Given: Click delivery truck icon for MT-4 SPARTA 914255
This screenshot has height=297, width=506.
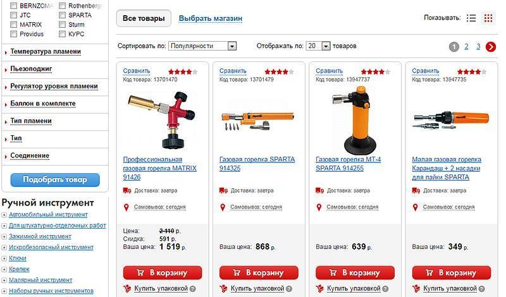Looking at the screenshot, I should click(319, 191).
